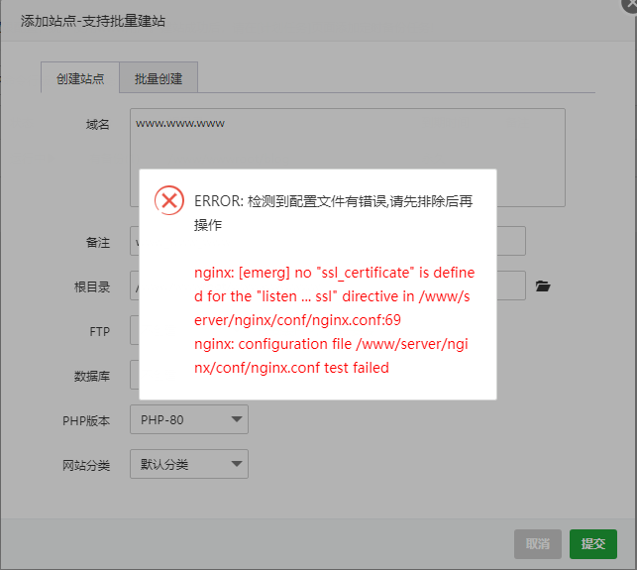Screen dimensions: 637x570
Task: Switch to the 创建站点 tab
Action: point(80,77)
